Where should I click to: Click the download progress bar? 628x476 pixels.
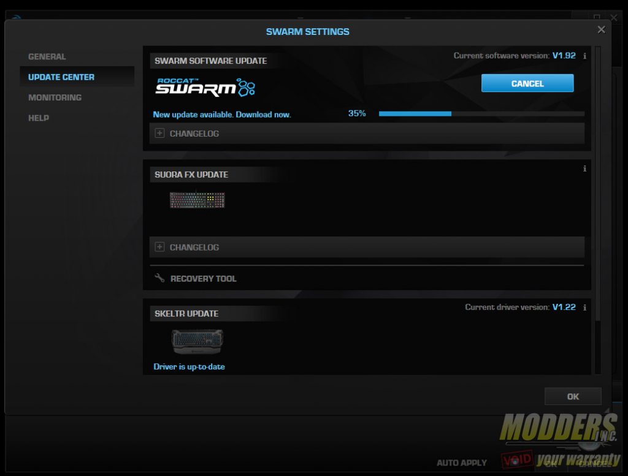coord(481,113)
